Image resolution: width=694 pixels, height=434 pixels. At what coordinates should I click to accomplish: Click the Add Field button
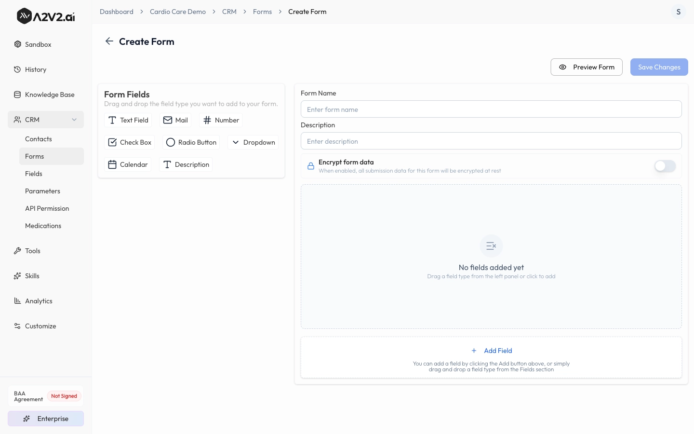pos(491,351)
